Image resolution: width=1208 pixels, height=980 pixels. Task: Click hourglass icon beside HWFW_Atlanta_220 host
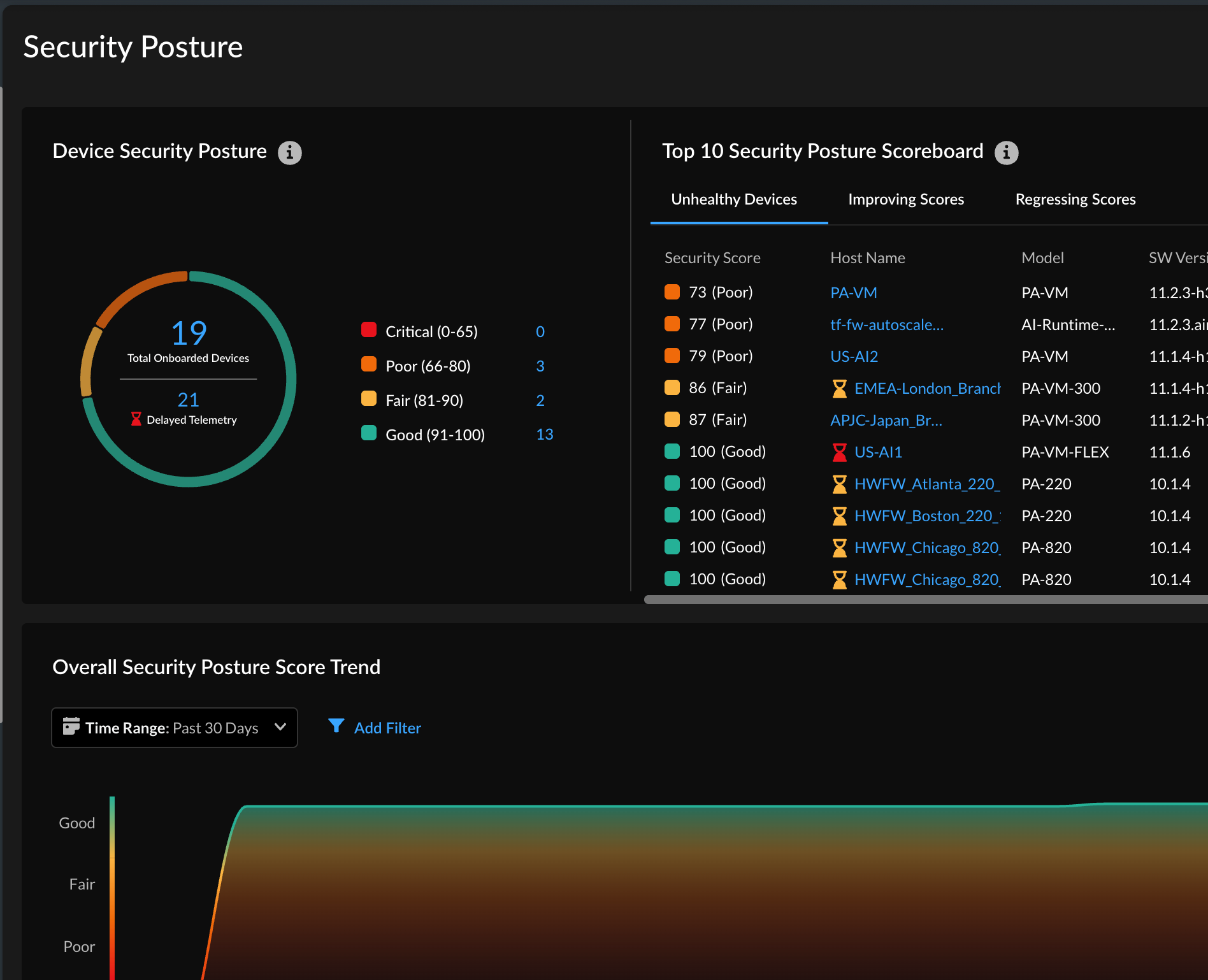(x=839, y=484)
